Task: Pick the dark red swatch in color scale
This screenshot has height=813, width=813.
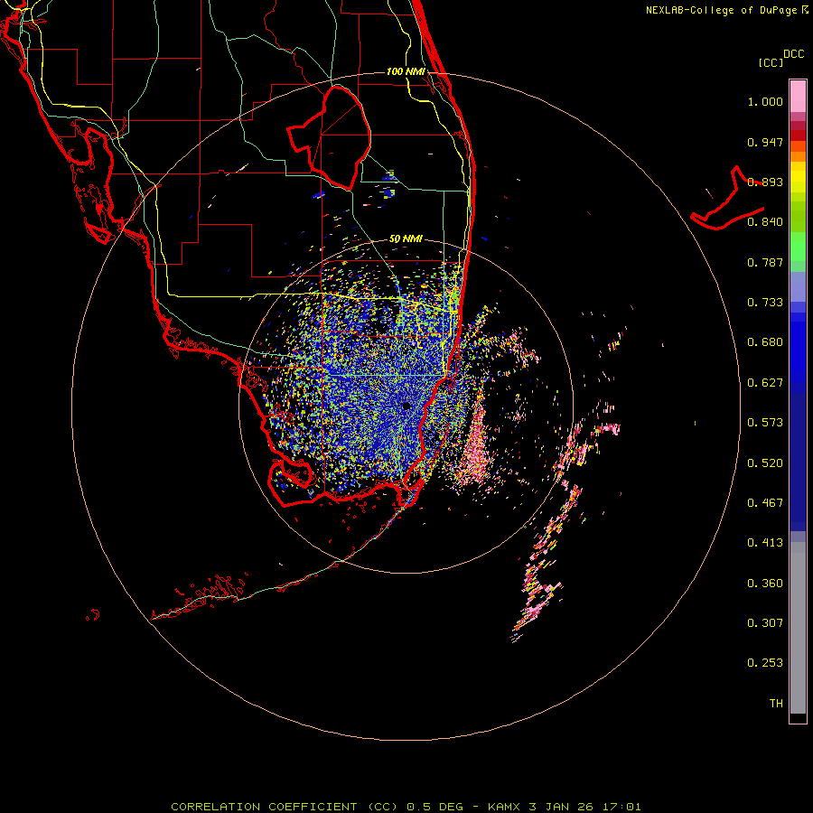Action: coord(798,135)
